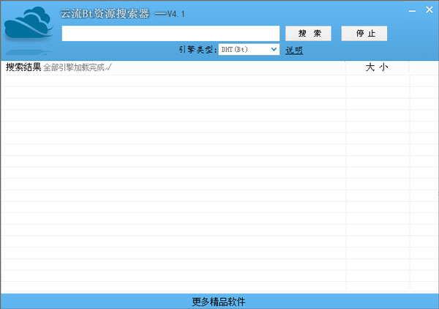Open the 更多精品软件 link at bottom

(218, 302)
